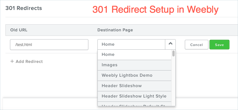Collapse the Destination Page dropdown chevron
The height and width of the screenshot is (110, 238).
[170, 45]
